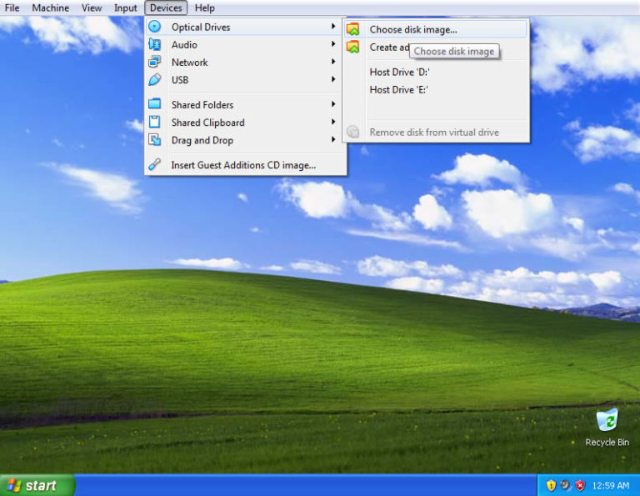Click the Shared Clipboard icon
Viewport: 640px width, 496px height.
[x=154, y=122]
